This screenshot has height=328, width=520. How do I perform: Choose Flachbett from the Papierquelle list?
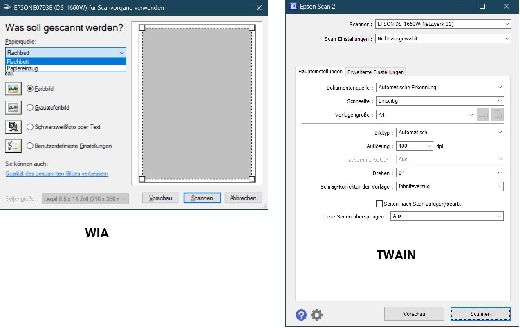tap(66, 61)
